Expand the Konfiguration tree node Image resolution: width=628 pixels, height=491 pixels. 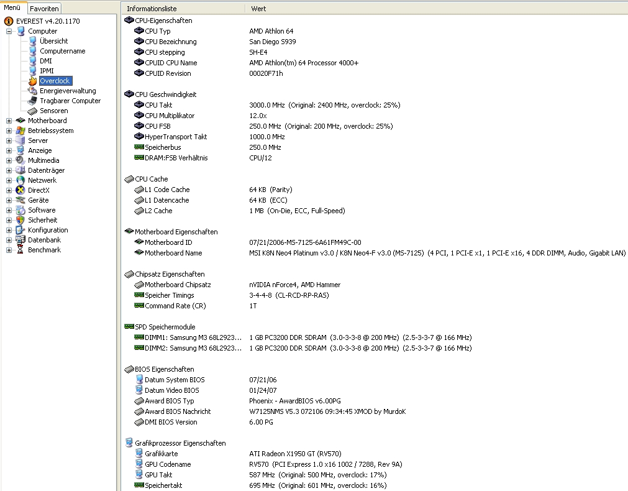pyautogui.click(x=9, y=230)
